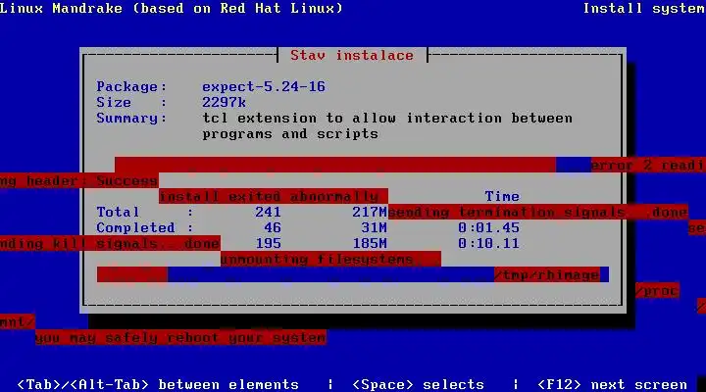Click total package count '241'
Viewport: 706px width, 392px height.
point(268,212)
